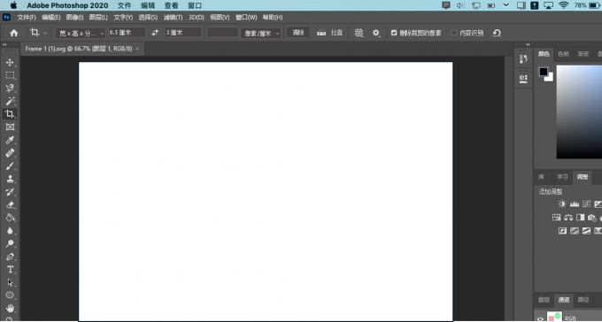Open the Filter (T) menu
This screenshot has height=322, width=602.
(173, 18)
